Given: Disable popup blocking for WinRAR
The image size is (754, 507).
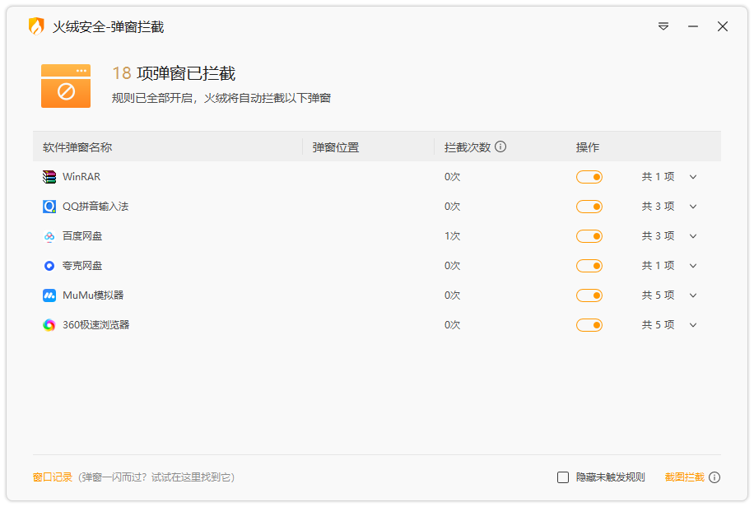Looking at the screenshot, I should click(589, 176).
